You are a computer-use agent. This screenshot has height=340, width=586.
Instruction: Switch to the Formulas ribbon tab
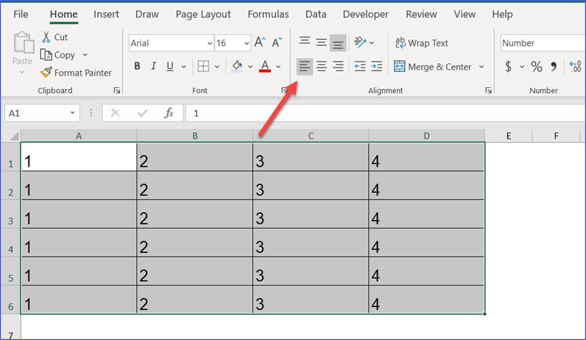point(268,14)
